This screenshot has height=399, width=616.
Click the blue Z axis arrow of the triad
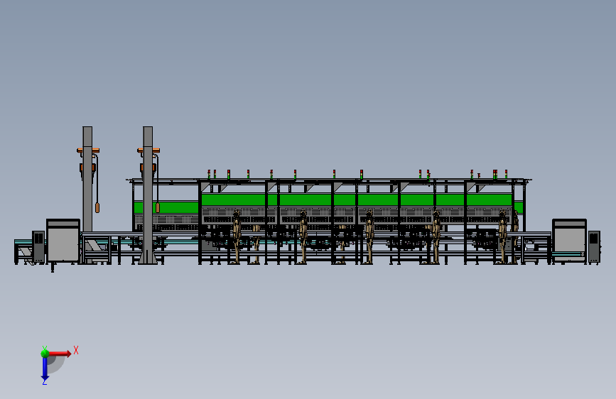click(45, 369)
